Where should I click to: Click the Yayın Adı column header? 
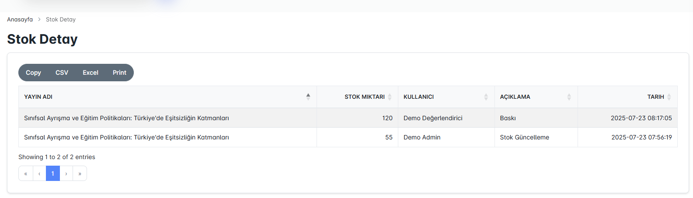(x=38, y=97)
